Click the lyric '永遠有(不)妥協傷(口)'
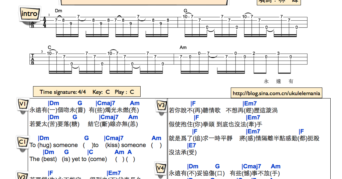This screenshot has width=342, height=179. click(x=197, y=173)
